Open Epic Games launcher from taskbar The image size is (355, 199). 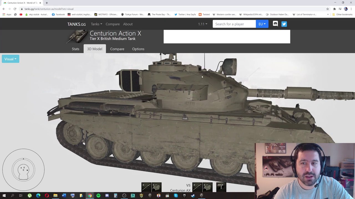[x=184, y=196]
